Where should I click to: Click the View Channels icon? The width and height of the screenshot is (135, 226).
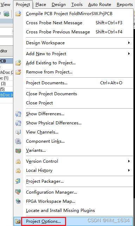[x=18, y=132]
